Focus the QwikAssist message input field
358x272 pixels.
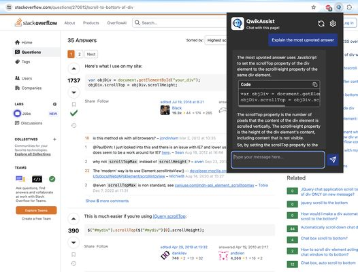pyautogui.click(x=278, y=160)
